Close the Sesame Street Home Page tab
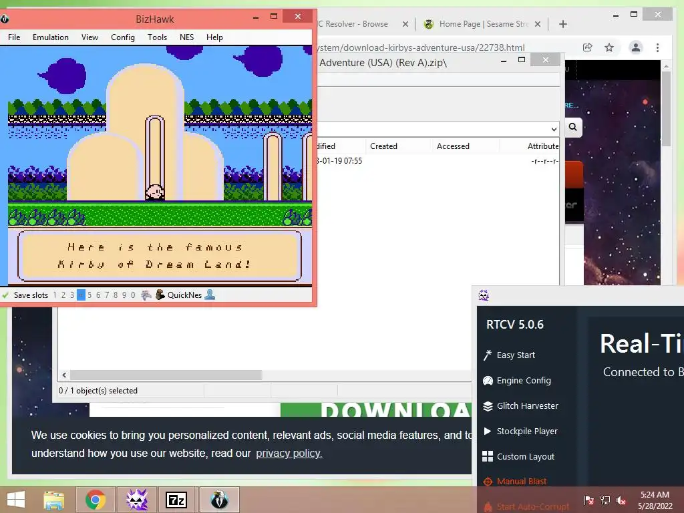 538,24
